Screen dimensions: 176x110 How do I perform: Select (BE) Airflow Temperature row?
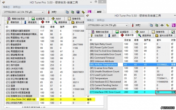click(x=133, y=65)
